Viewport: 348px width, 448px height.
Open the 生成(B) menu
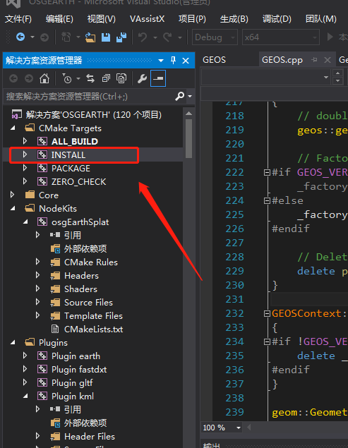(x=234, y=19)
